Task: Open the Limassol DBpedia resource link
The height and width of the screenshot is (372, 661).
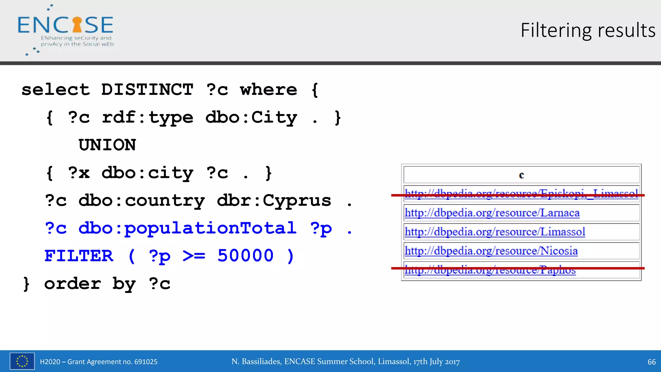Action: [x=494, y=232]
